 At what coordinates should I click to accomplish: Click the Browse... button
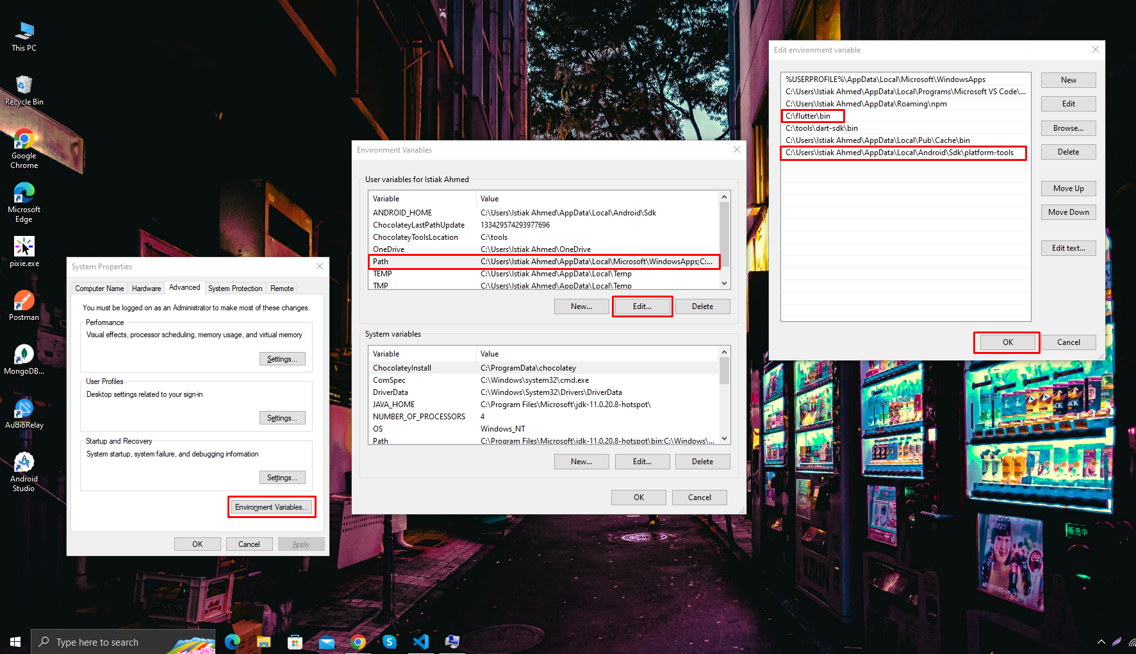1068,128
